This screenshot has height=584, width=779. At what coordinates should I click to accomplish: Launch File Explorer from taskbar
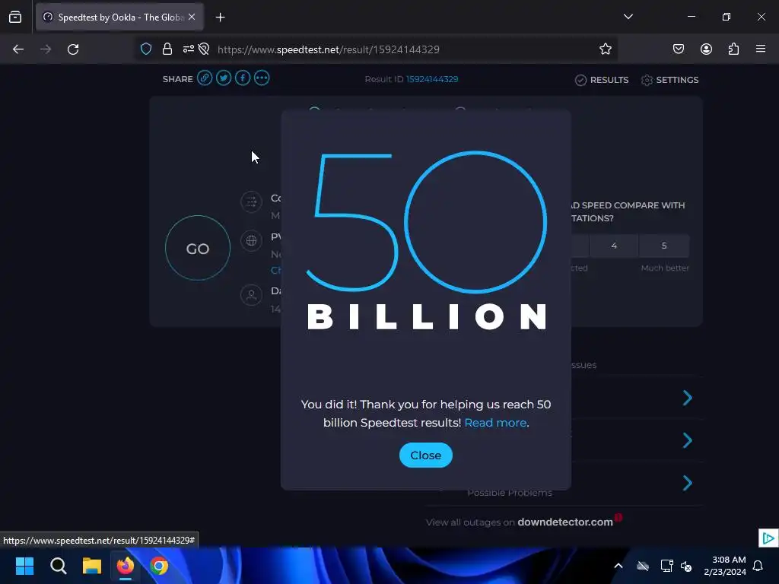92,566
